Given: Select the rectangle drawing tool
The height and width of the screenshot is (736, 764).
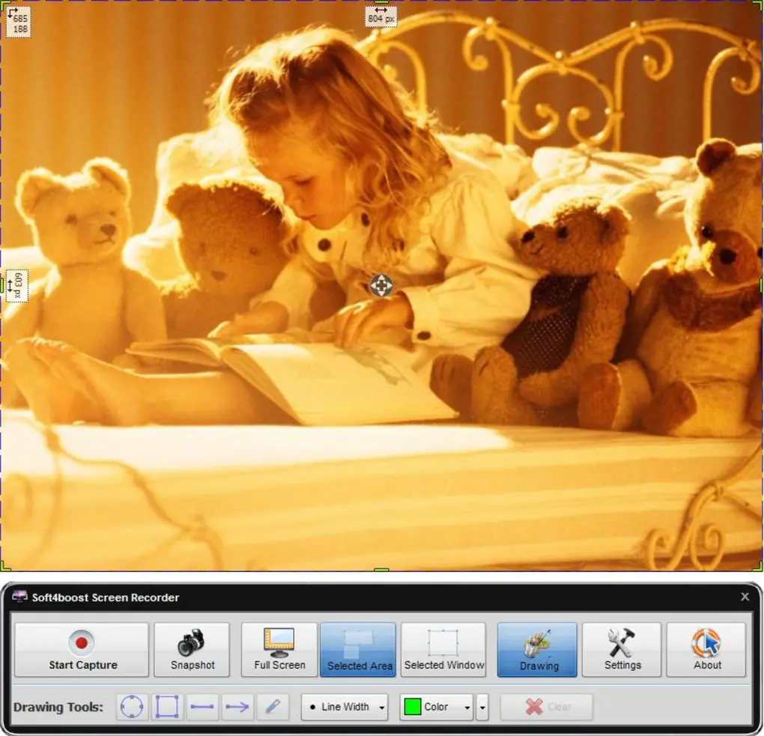Looking at the screenshot, I should pos(166,707).
